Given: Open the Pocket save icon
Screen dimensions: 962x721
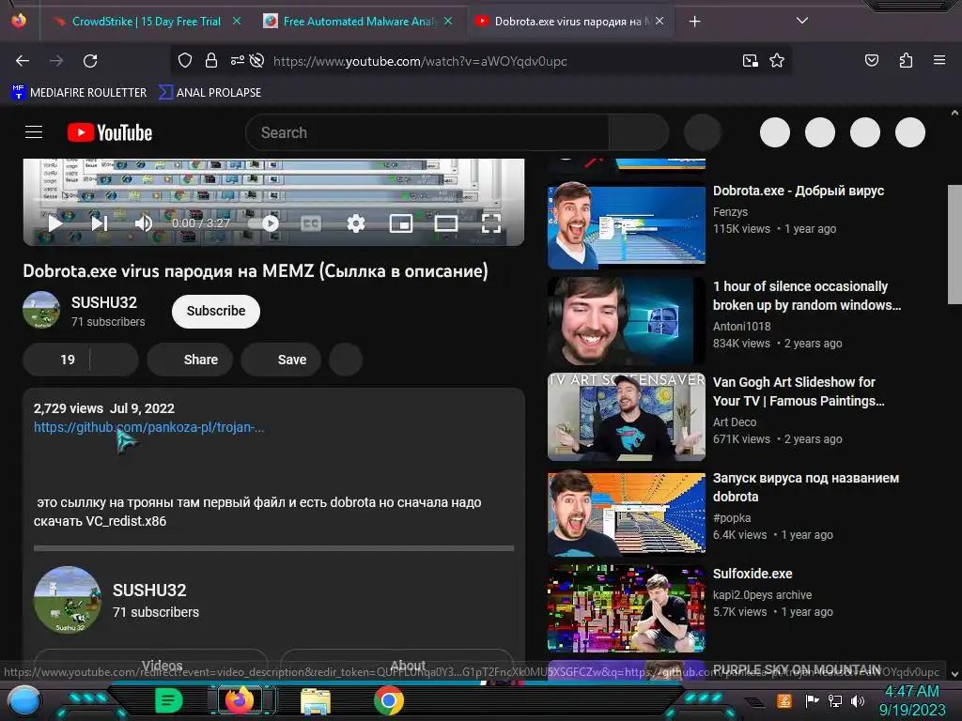Looking at the screenshot, I should (871, 60).
